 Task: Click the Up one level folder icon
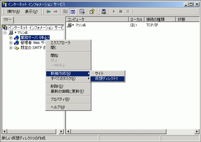click(x=66, y=12)
